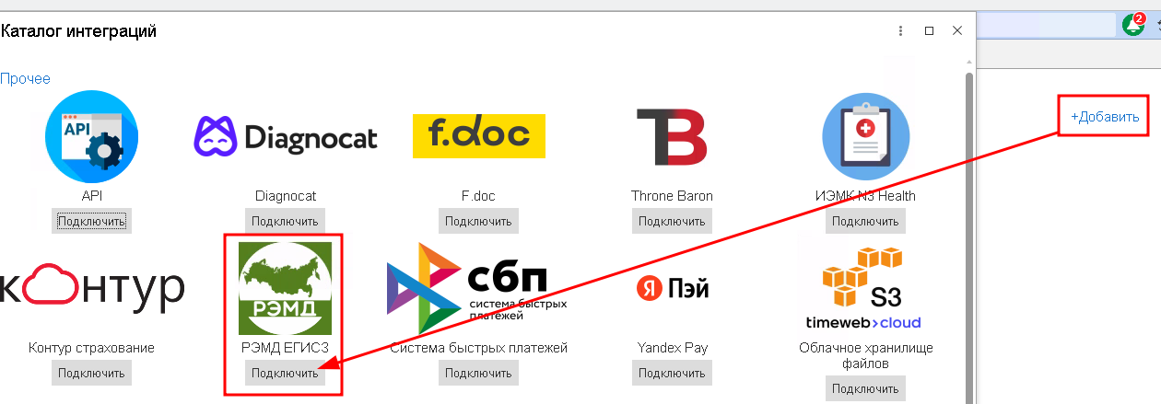The height and width of the screenshot is (404, 1161).
Task: Select the РЭМД ЕГИСЗ green map icon
Action: [285, 288]
